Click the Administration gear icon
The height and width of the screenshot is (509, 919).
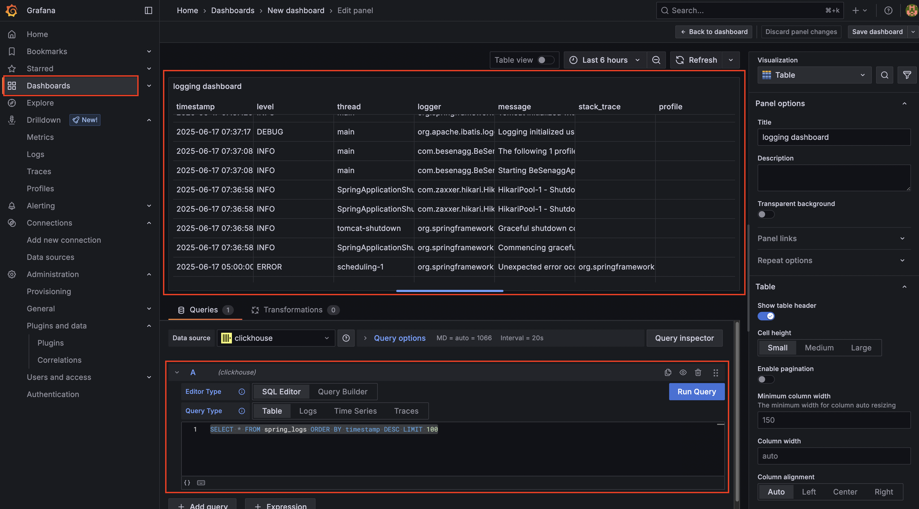tap(12, 274)
